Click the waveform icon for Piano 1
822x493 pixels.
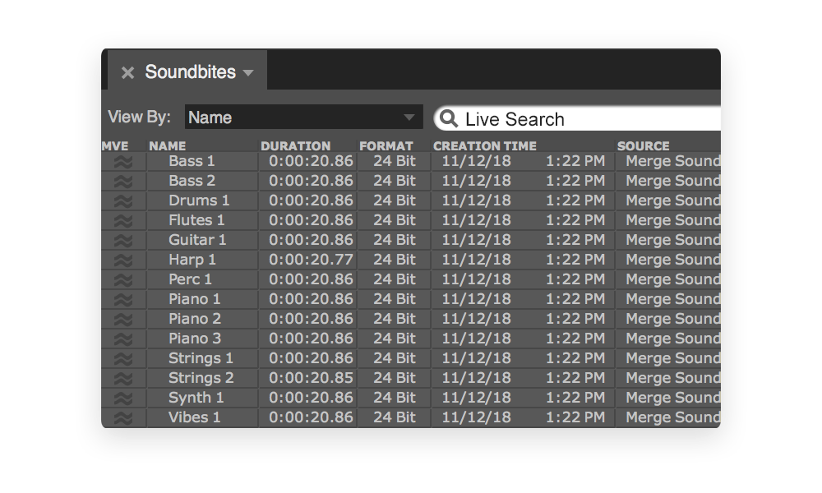tap(123, 300)
